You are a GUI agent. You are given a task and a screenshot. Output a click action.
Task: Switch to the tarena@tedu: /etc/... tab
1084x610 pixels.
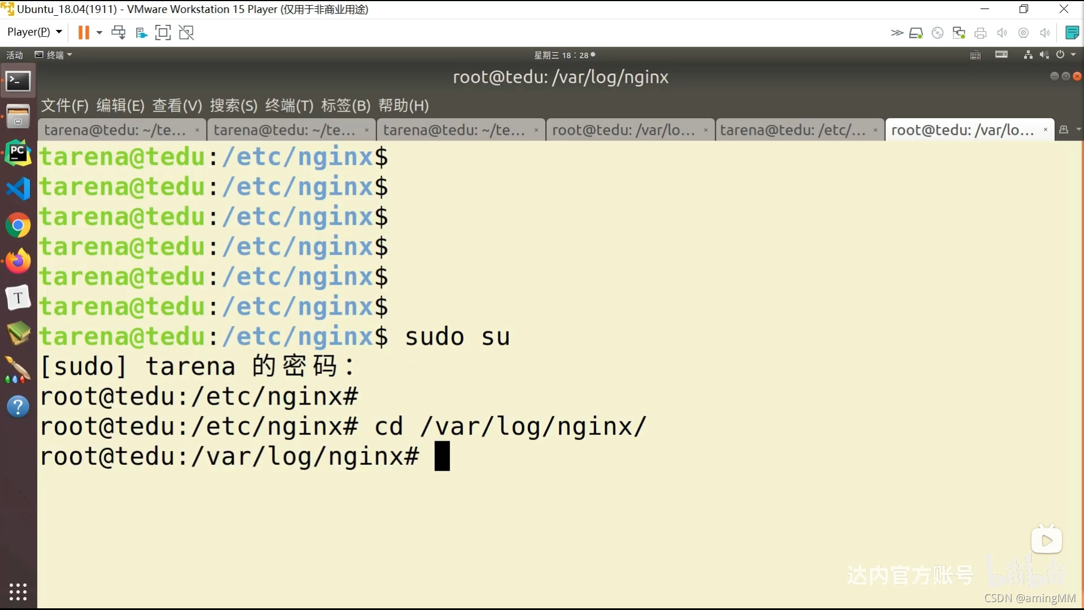[x=793, y=130]
